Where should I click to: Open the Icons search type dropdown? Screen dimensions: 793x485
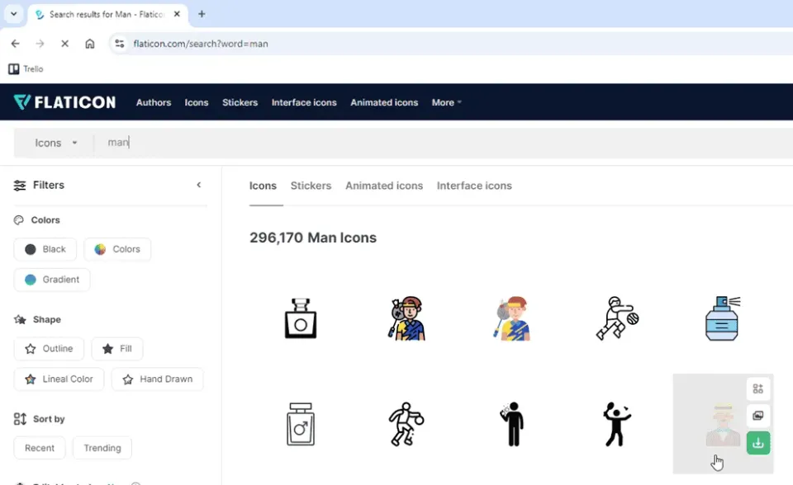(x=55, y=143)
